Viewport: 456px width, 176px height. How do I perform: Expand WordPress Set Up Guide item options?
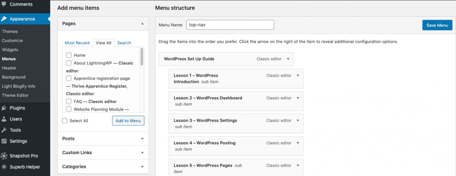click(288, 59)
